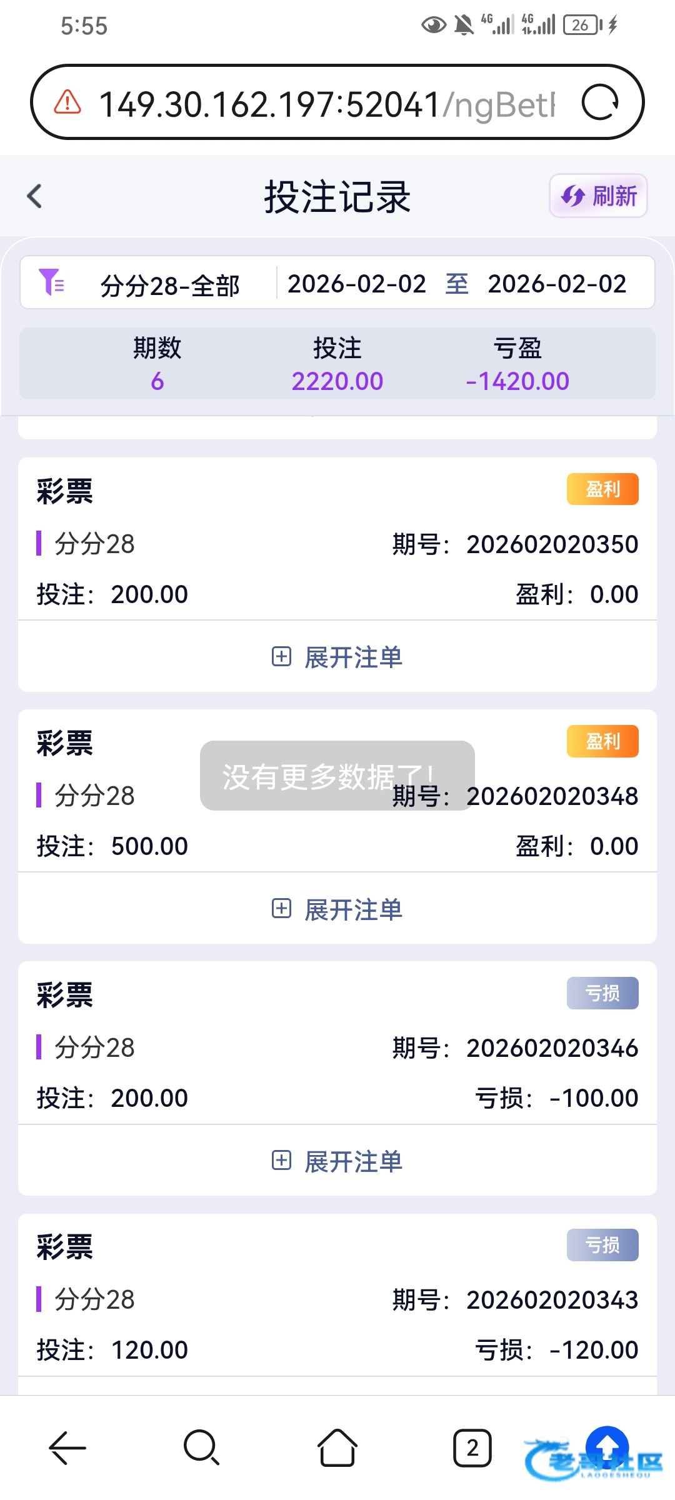The height and width of the screenshot is (1500, 675).
Task: Tap the URL address bar field
Action: coord(325,104)
